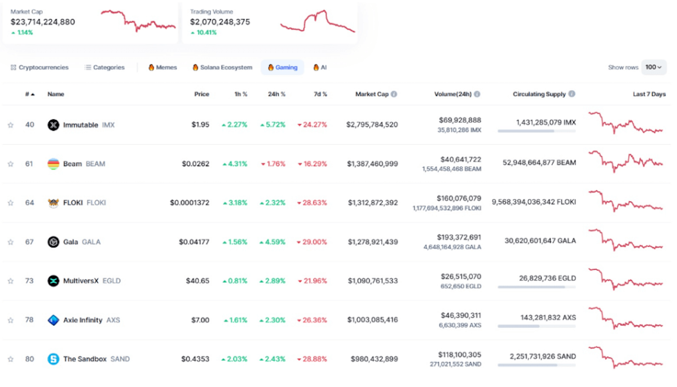Sort by Circulating Supply header text
This screenshot has height=387, width=677.
pyautogui.click(x=539, y=94)
